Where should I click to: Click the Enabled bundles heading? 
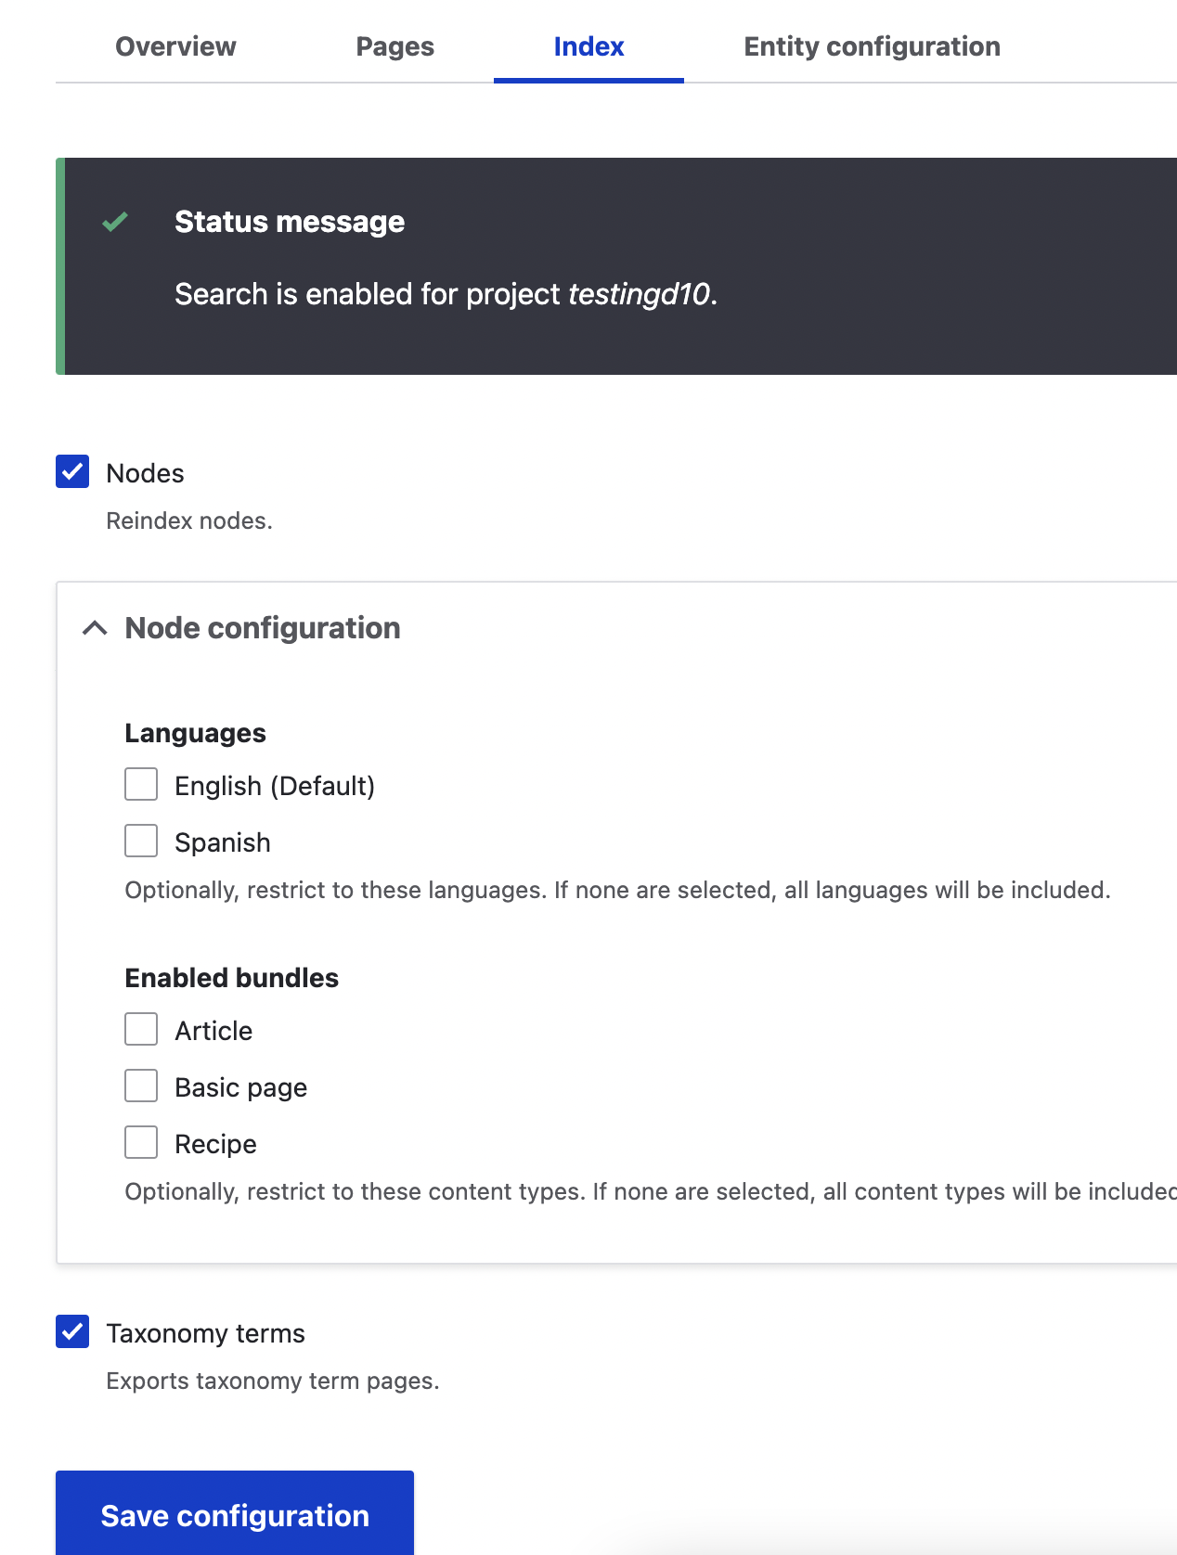click(231, 977)
